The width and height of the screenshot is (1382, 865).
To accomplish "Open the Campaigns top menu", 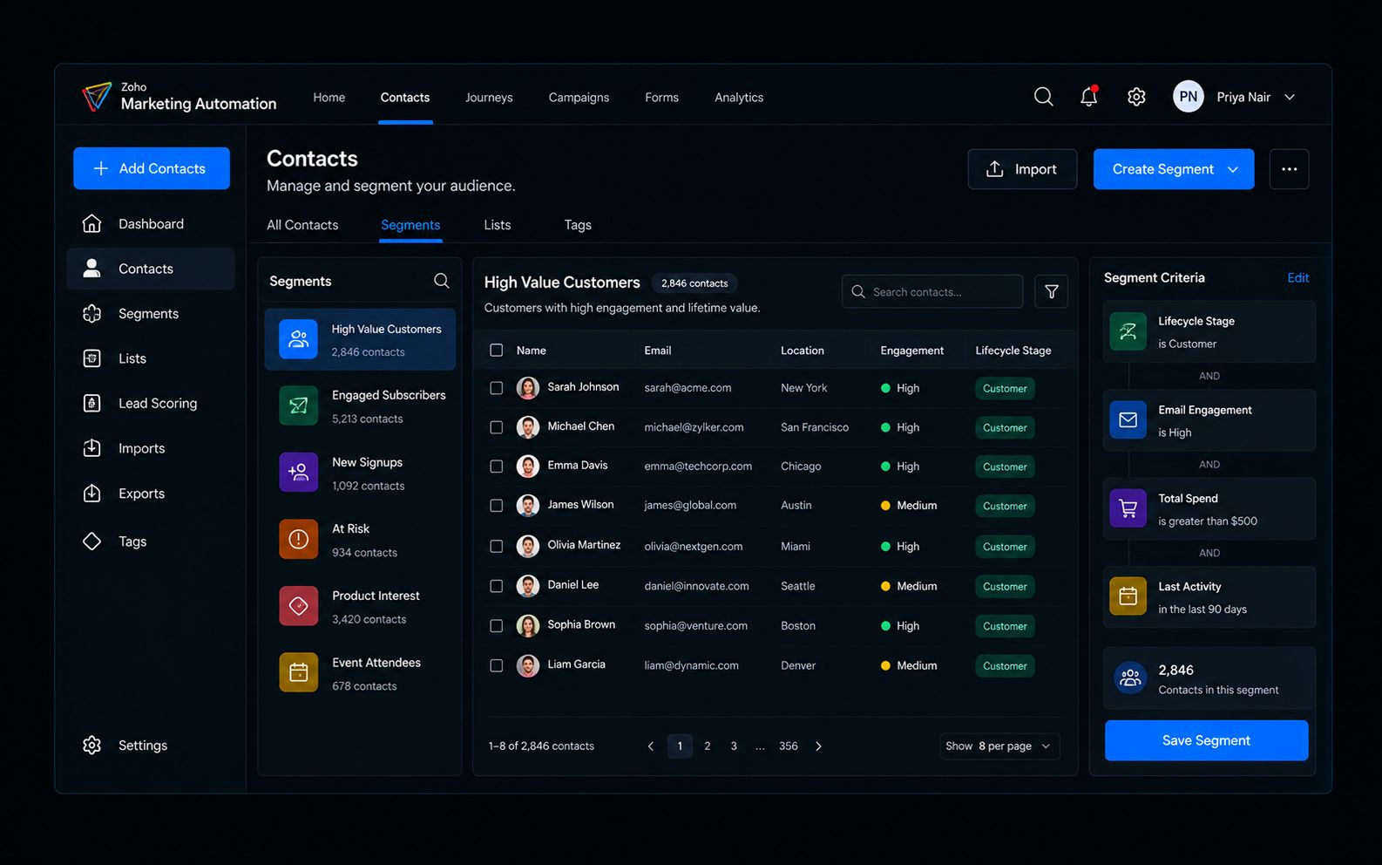I will click(x=579, y=98).
